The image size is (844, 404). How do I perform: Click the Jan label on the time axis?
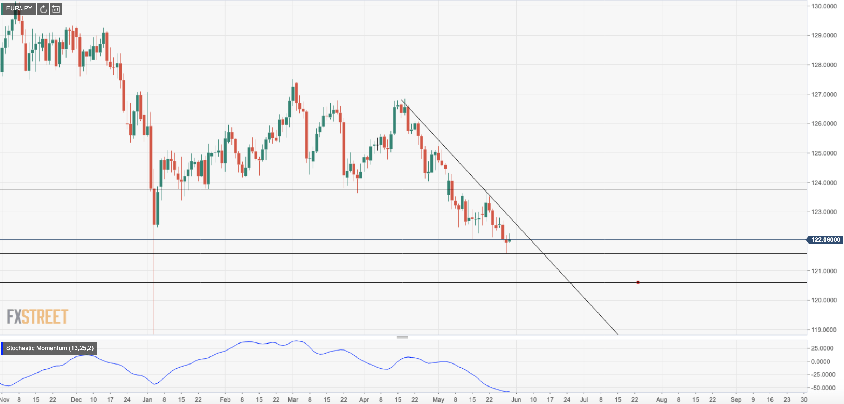(x=147, y=399)
